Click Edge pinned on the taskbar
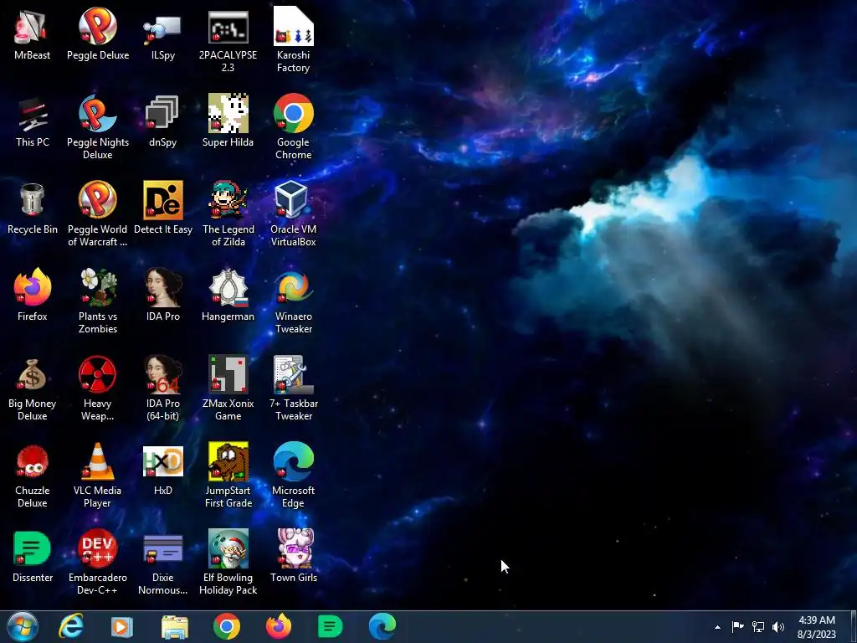This screenshot has height=643, width=857. point(382,626)
